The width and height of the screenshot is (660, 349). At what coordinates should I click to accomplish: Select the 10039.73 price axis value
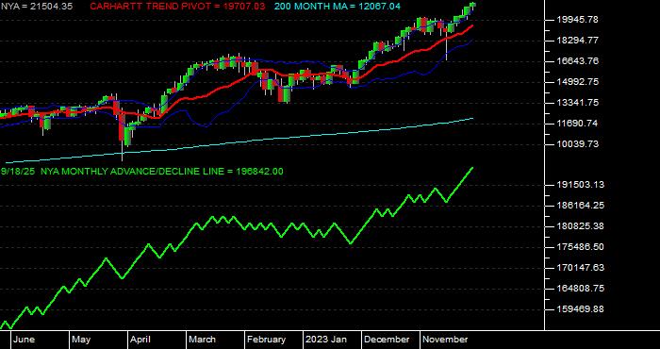coord(577,144)
